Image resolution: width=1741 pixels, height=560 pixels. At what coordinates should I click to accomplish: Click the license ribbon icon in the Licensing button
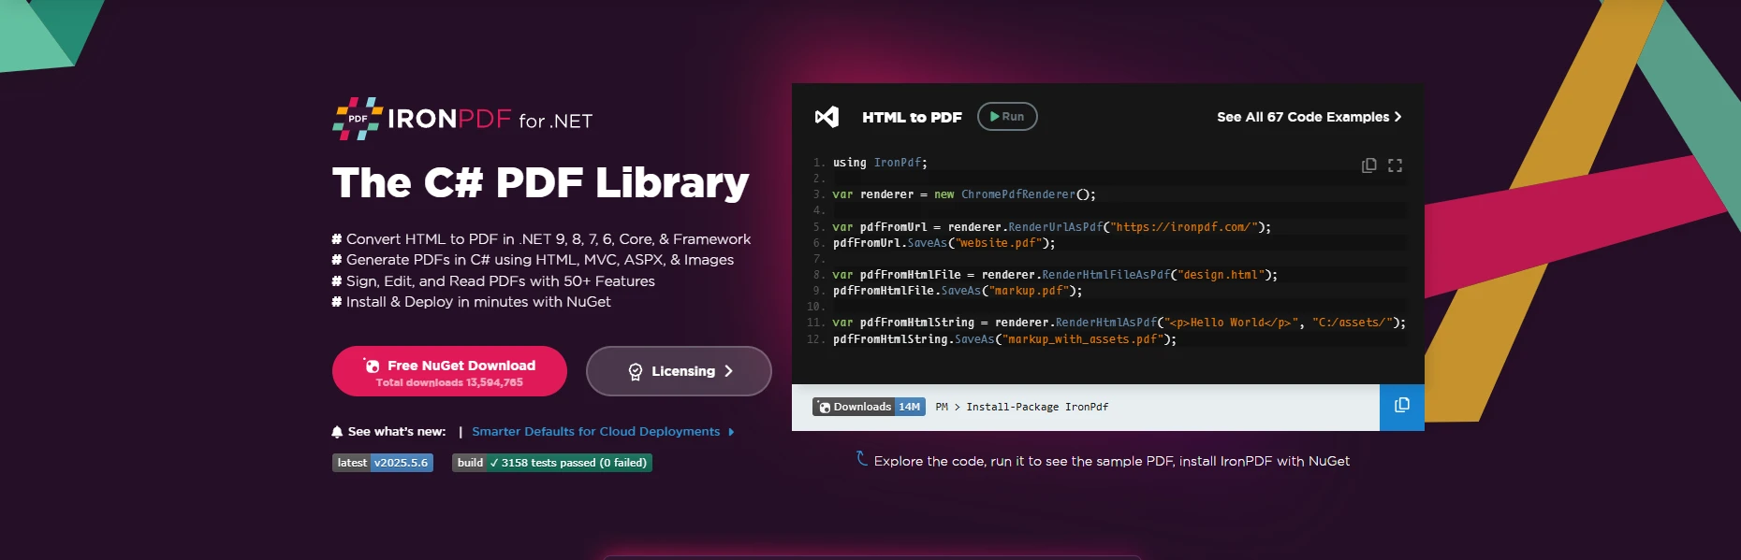click(636, 372)
